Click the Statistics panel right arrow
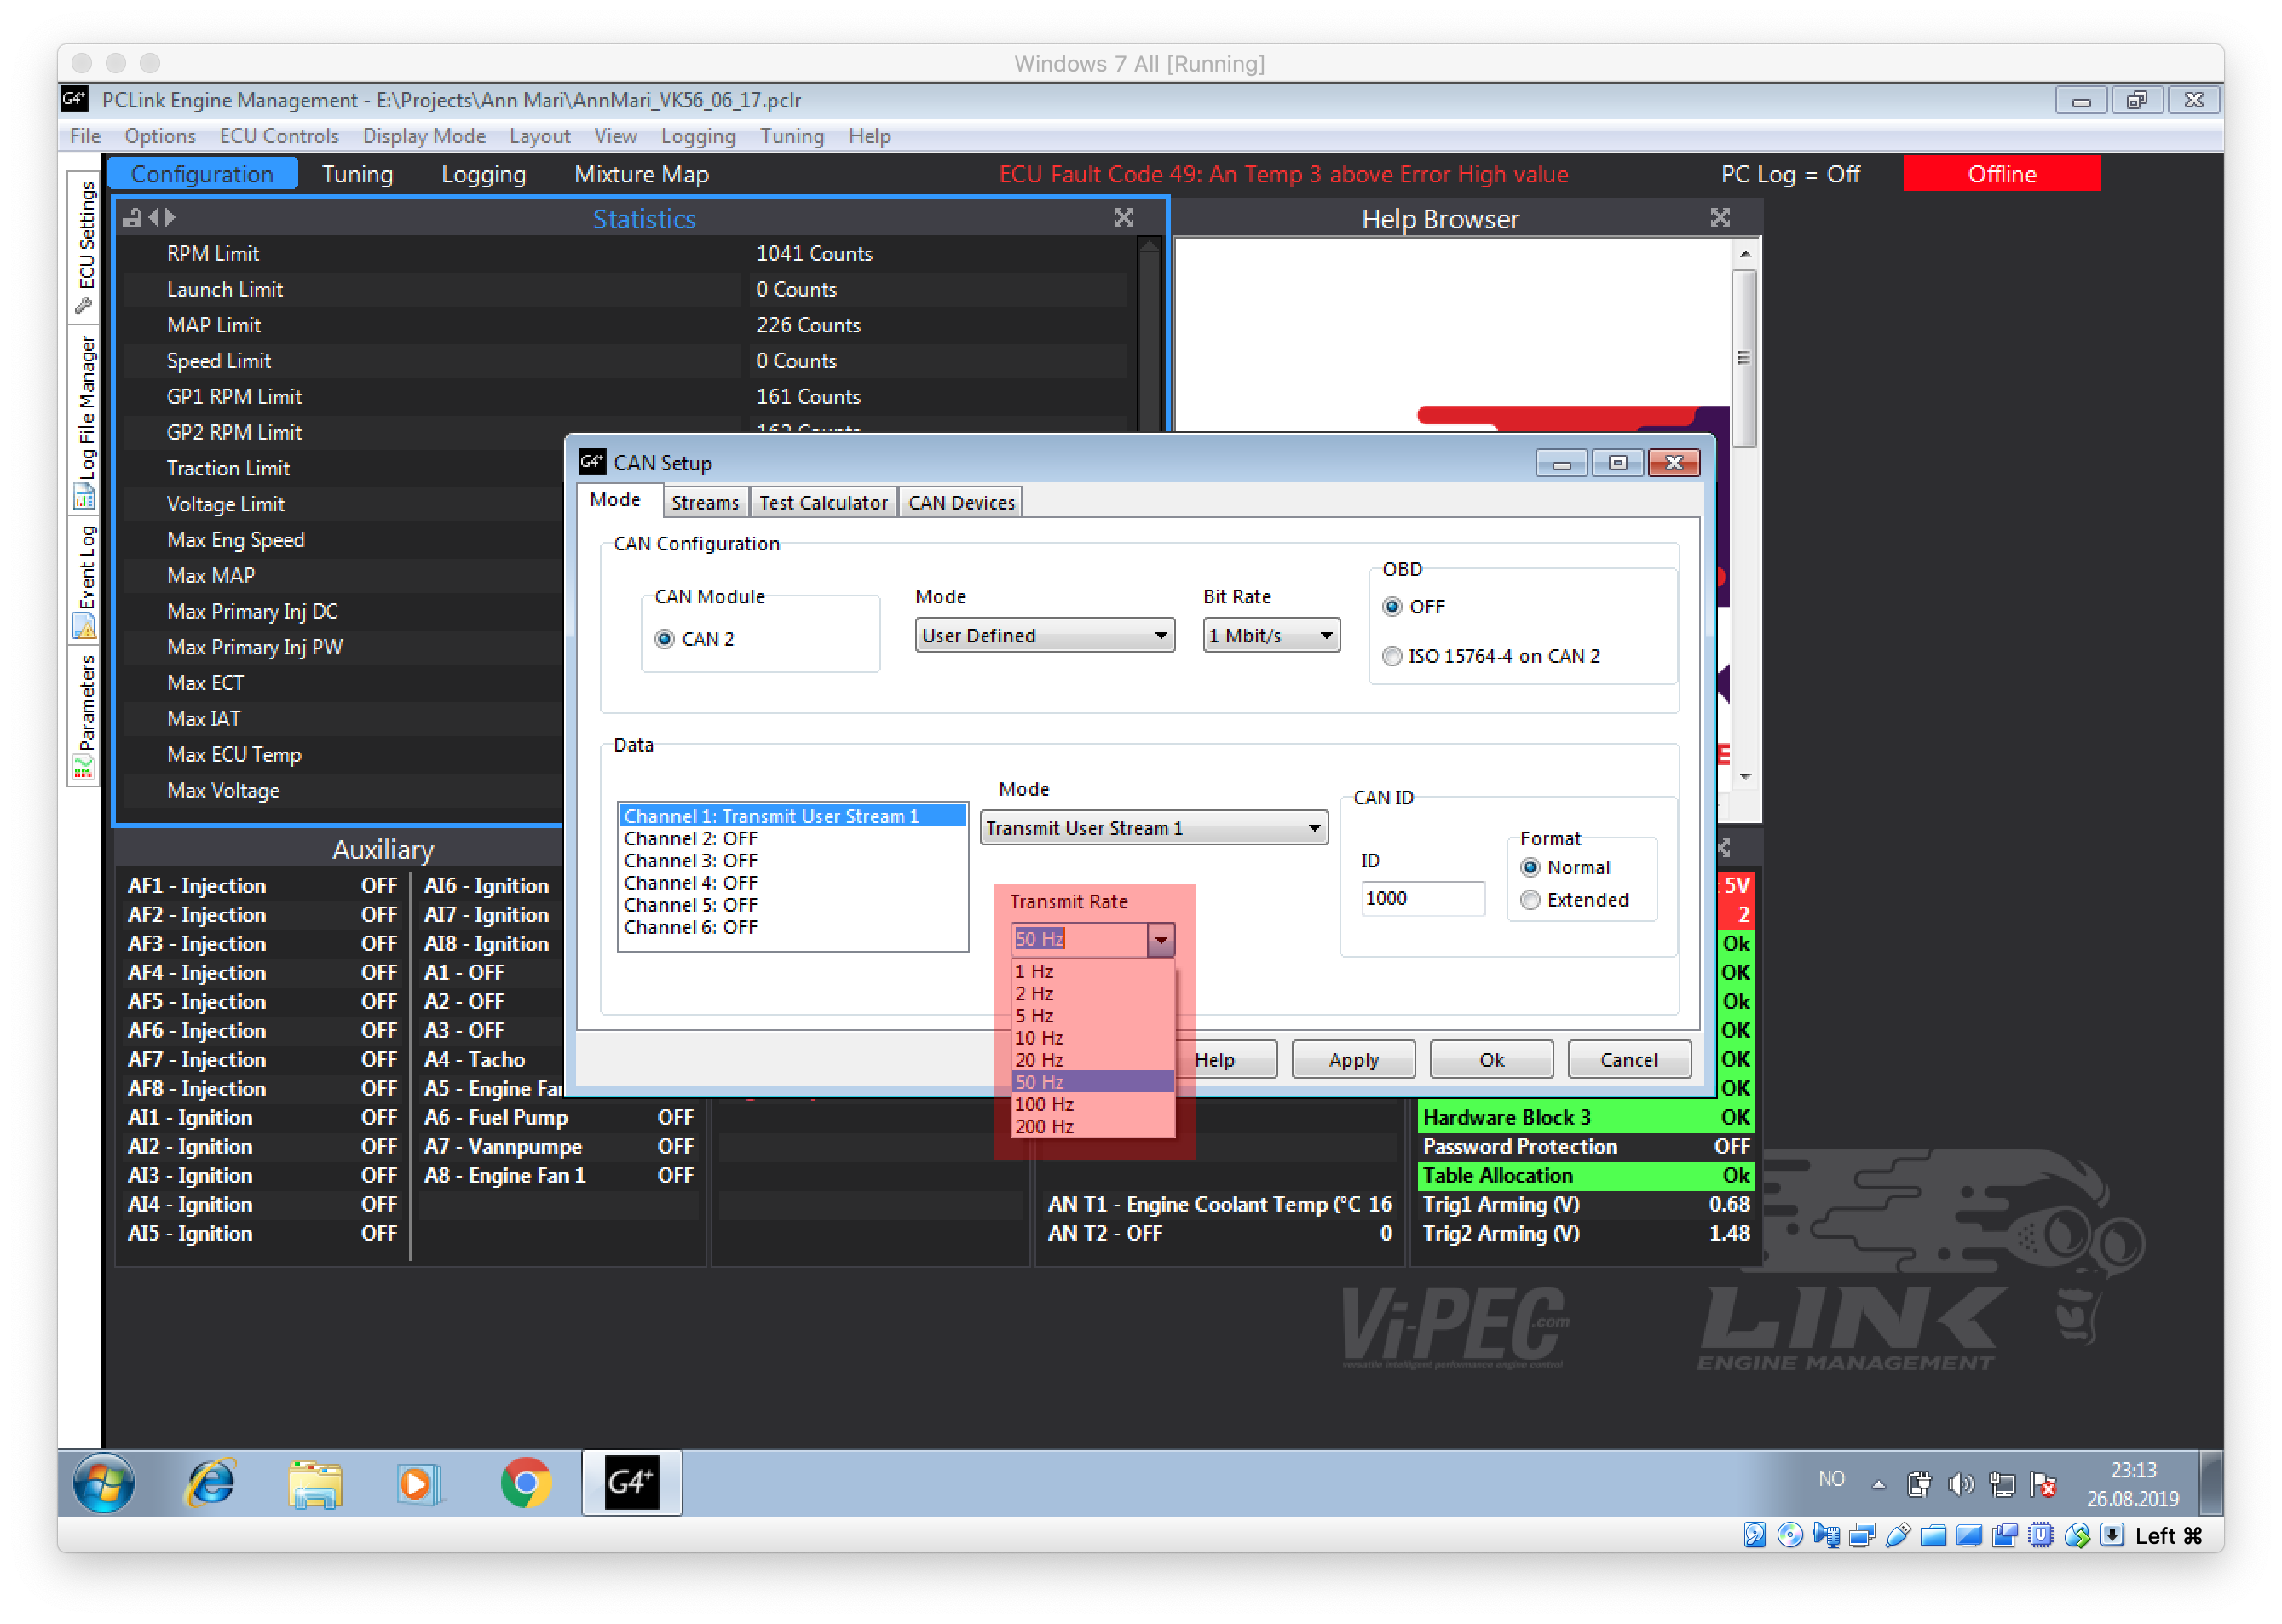Screen dimensions: 2282x1624 tap(170, 218)
